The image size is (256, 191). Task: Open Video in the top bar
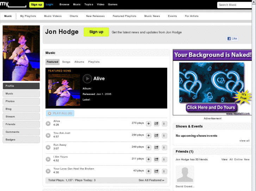[101, 5]
